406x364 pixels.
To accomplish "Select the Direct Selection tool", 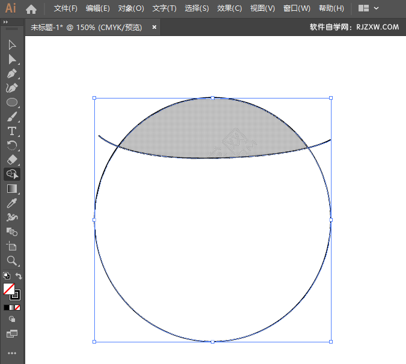I will pos(12,59).
